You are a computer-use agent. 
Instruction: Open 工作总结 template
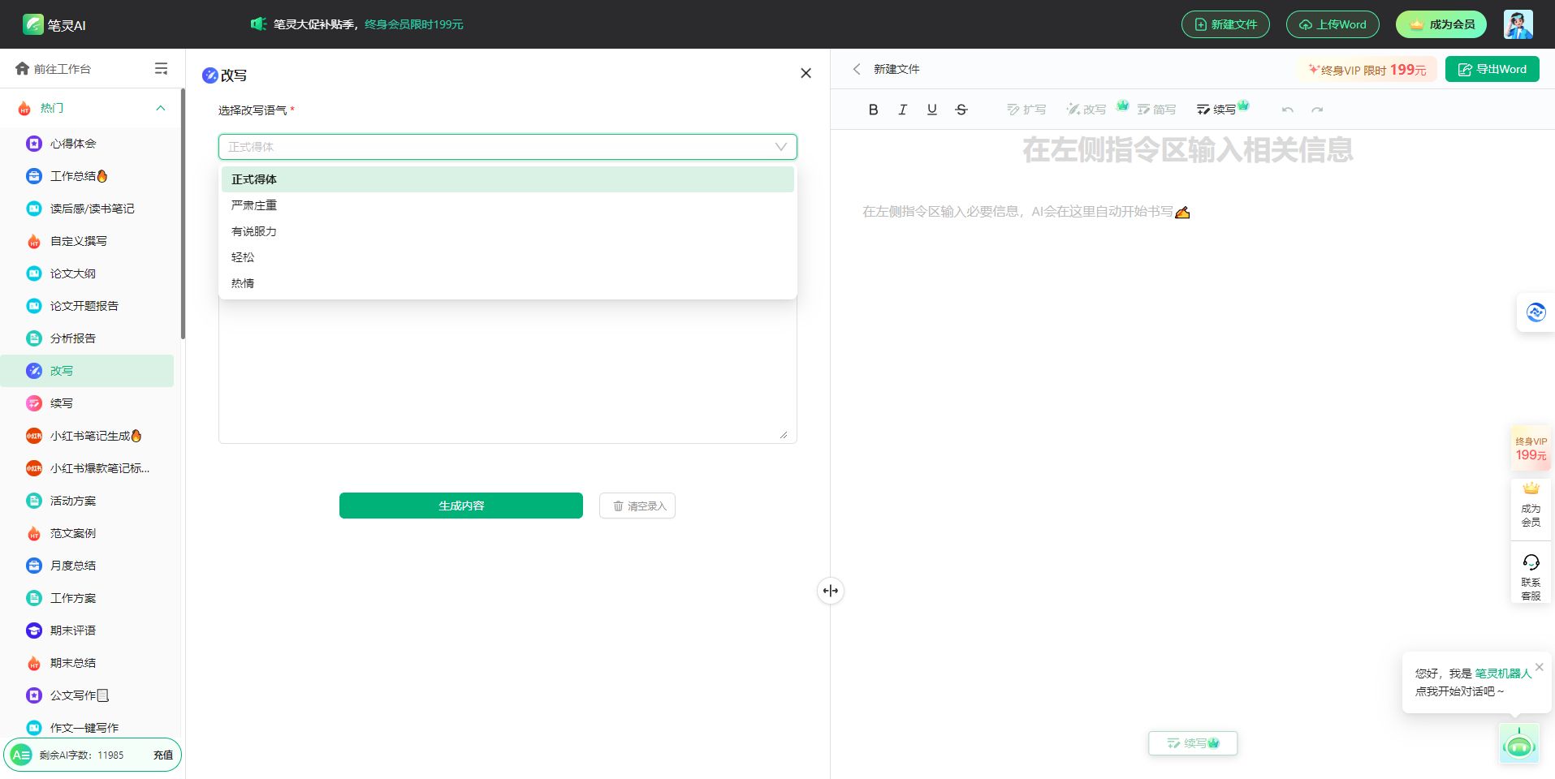coord(87,176)
